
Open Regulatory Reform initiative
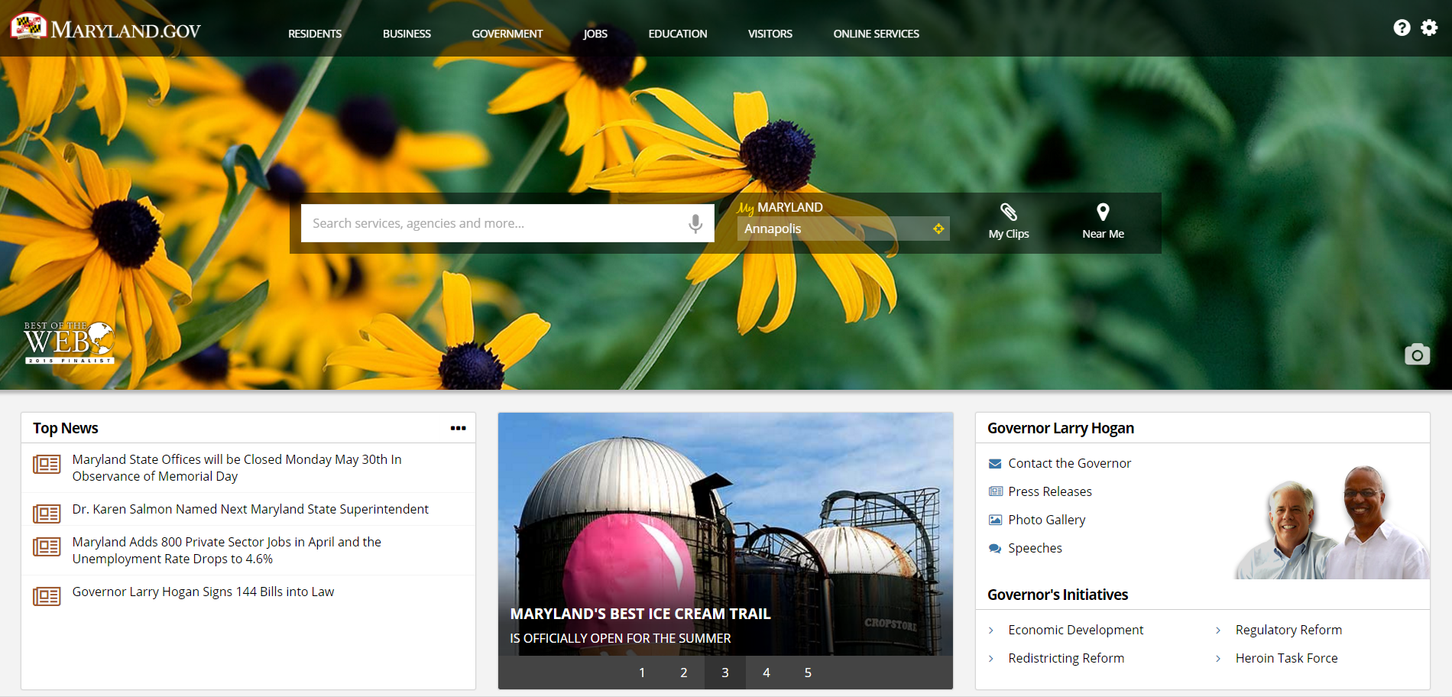point(1288,630)
